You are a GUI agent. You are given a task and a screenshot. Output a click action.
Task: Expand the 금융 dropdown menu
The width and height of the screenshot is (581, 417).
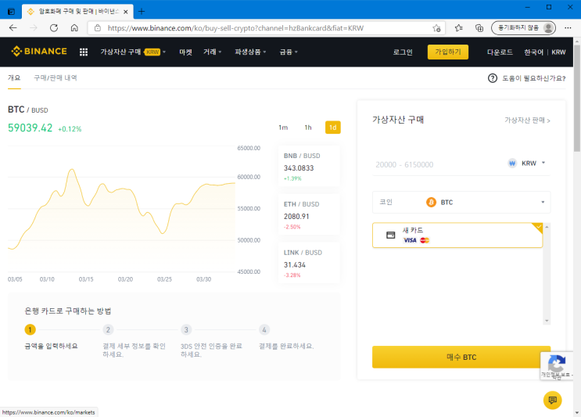tap(289, 52)
